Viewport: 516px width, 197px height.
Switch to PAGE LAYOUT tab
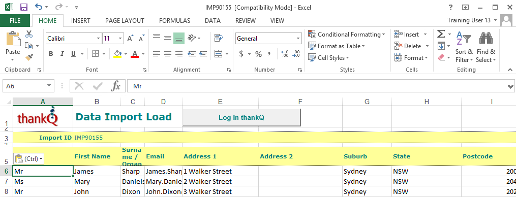125,20
